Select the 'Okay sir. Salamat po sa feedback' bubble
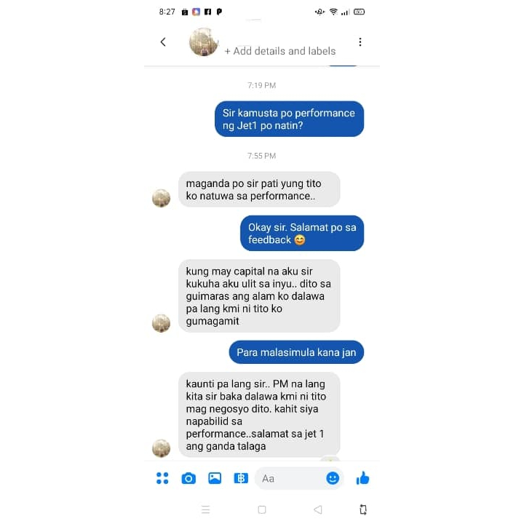524x524 pixels. 302,234
